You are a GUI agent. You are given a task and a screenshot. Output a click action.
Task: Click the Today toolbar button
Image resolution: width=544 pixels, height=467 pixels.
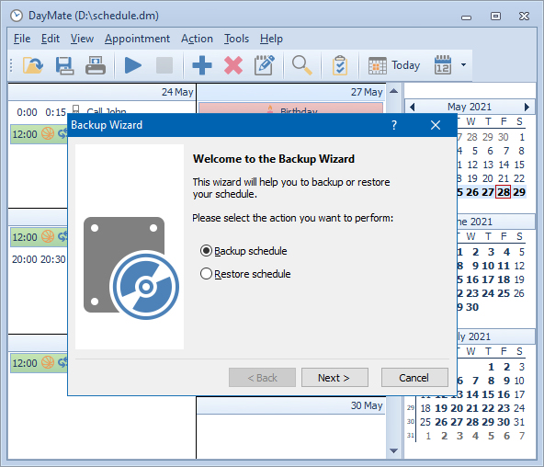394,65
